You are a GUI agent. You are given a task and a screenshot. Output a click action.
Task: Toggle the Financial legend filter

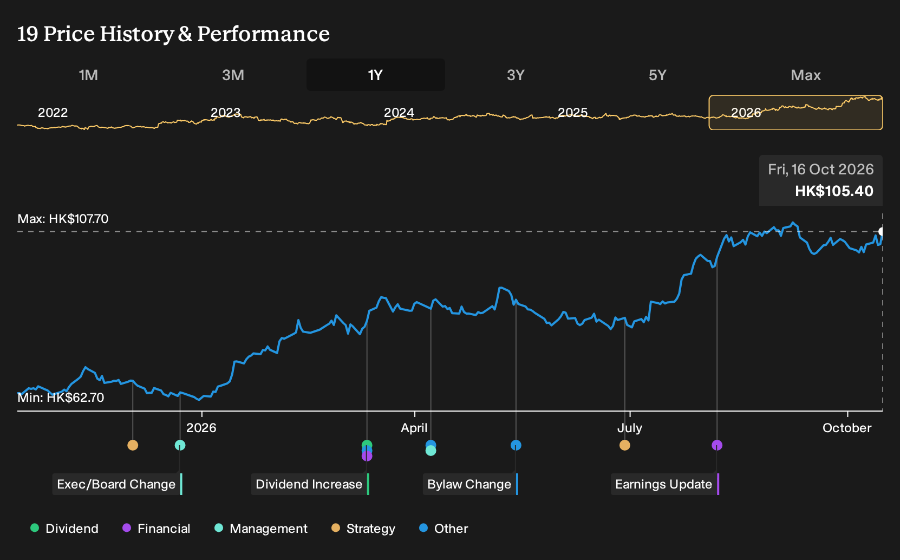pos(156,529)
